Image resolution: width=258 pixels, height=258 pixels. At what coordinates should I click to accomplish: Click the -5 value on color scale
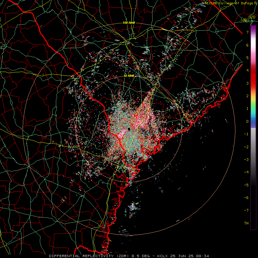pos(246,185)
